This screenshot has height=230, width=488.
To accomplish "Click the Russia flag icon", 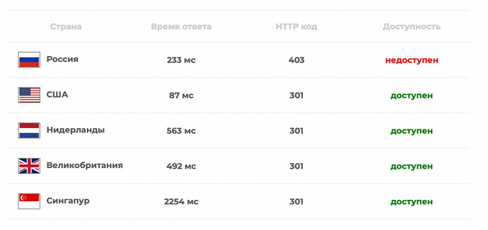I will point(29,59).
